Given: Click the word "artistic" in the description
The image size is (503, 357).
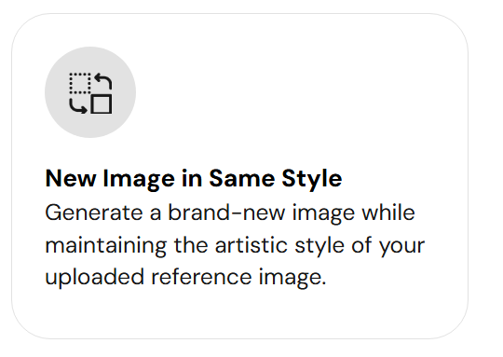Looking at the screenshot, I should pos(251,245).
